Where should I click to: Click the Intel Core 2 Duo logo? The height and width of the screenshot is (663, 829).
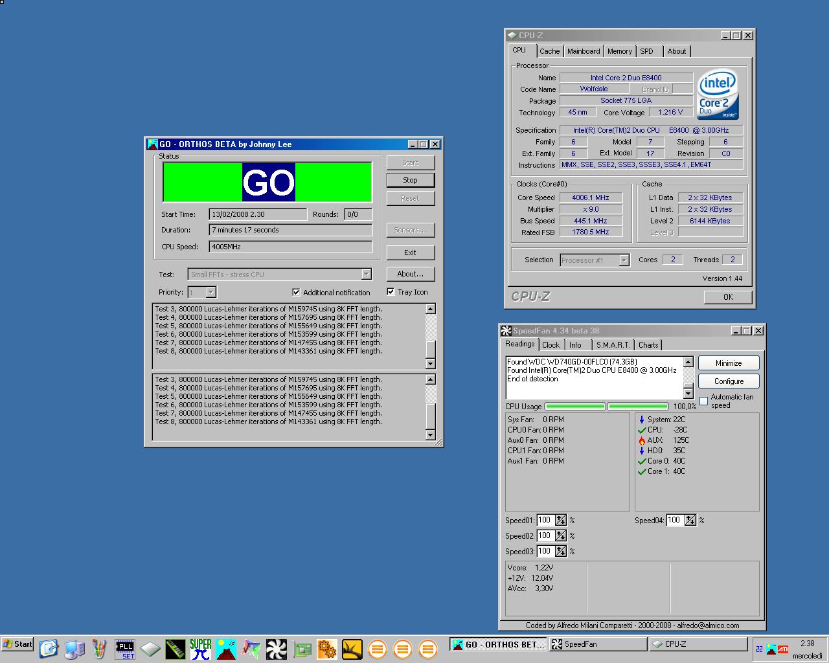pyautogui.click(x=718, y=95)
